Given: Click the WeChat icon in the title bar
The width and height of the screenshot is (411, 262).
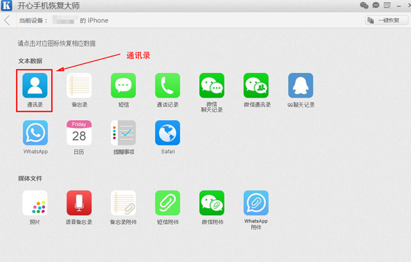Looking at the screenshot, I should (x=364, y=5).
